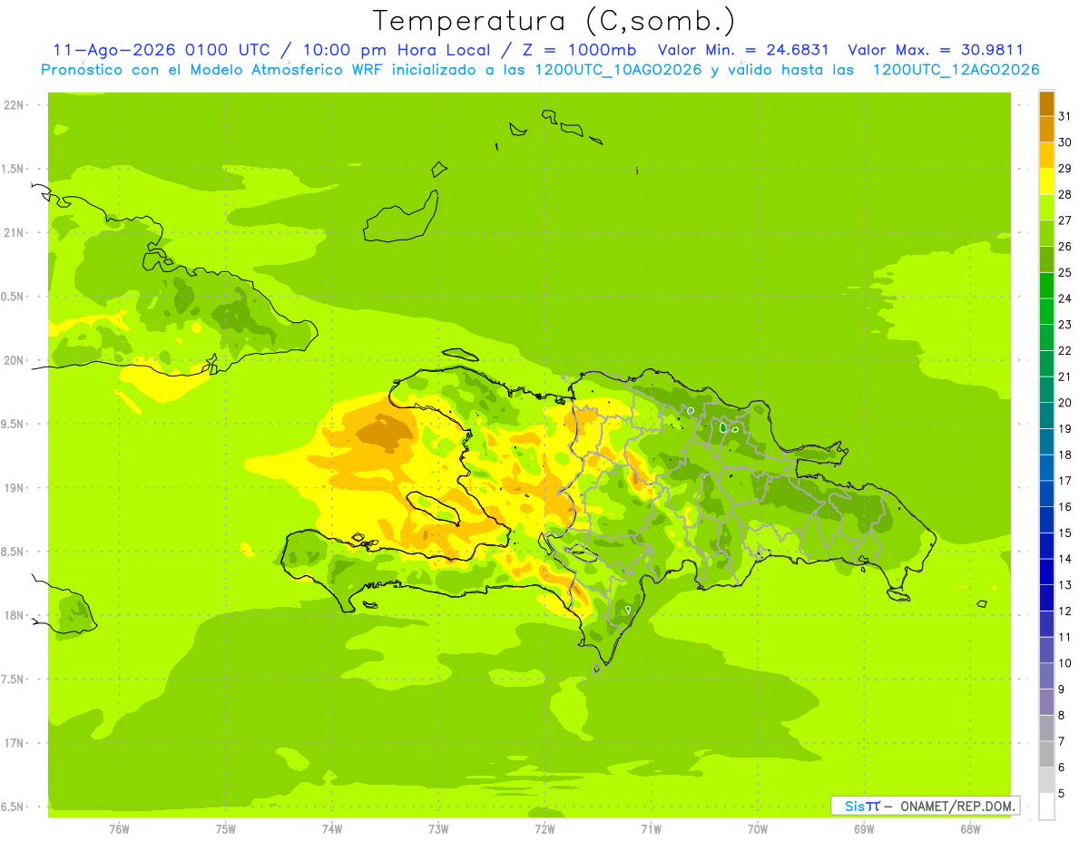The width and height of the screenshot is (1089, 841).
Task: Click the '72W' longitude label
Action: 544,829
